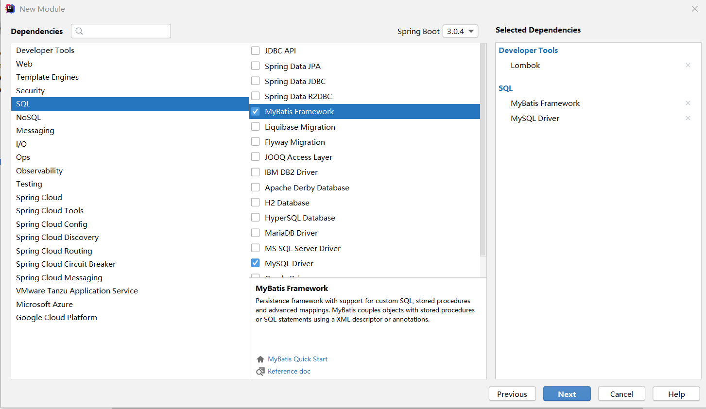Click the search magnifier icon
Screen dimensions: 706x409
pos(79,31)
